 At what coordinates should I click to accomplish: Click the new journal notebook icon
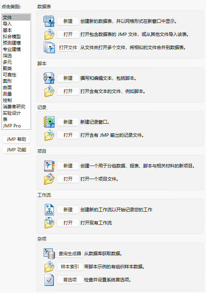49,122
